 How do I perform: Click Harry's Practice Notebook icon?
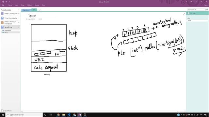click(x=2, y=22)
